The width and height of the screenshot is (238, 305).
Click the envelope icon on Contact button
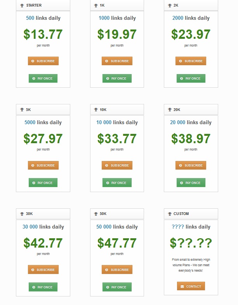182,286
